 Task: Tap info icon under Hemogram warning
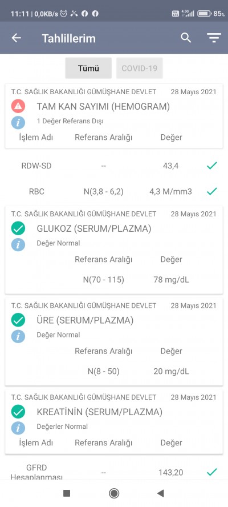tap(18, 123)
